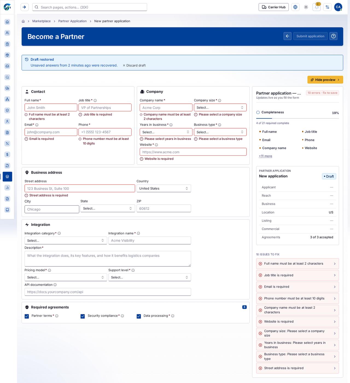350x383 pixels.
Task: Open the percent sidebar icon
Action: click(7, 143)
